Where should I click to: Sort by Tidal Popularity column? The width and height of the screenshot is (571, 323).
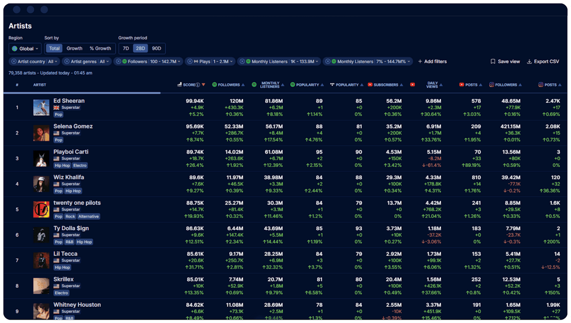(x=347, y=85)
